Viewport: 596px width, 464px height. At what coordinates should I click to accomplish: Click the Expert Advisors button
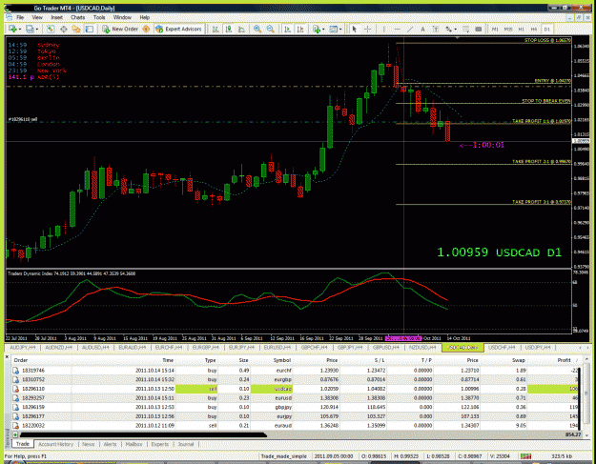178,29
